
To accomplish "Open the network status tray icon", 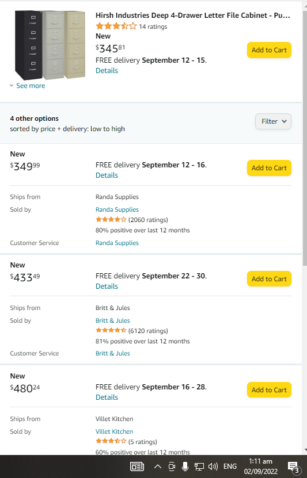I will pos(199,466).
